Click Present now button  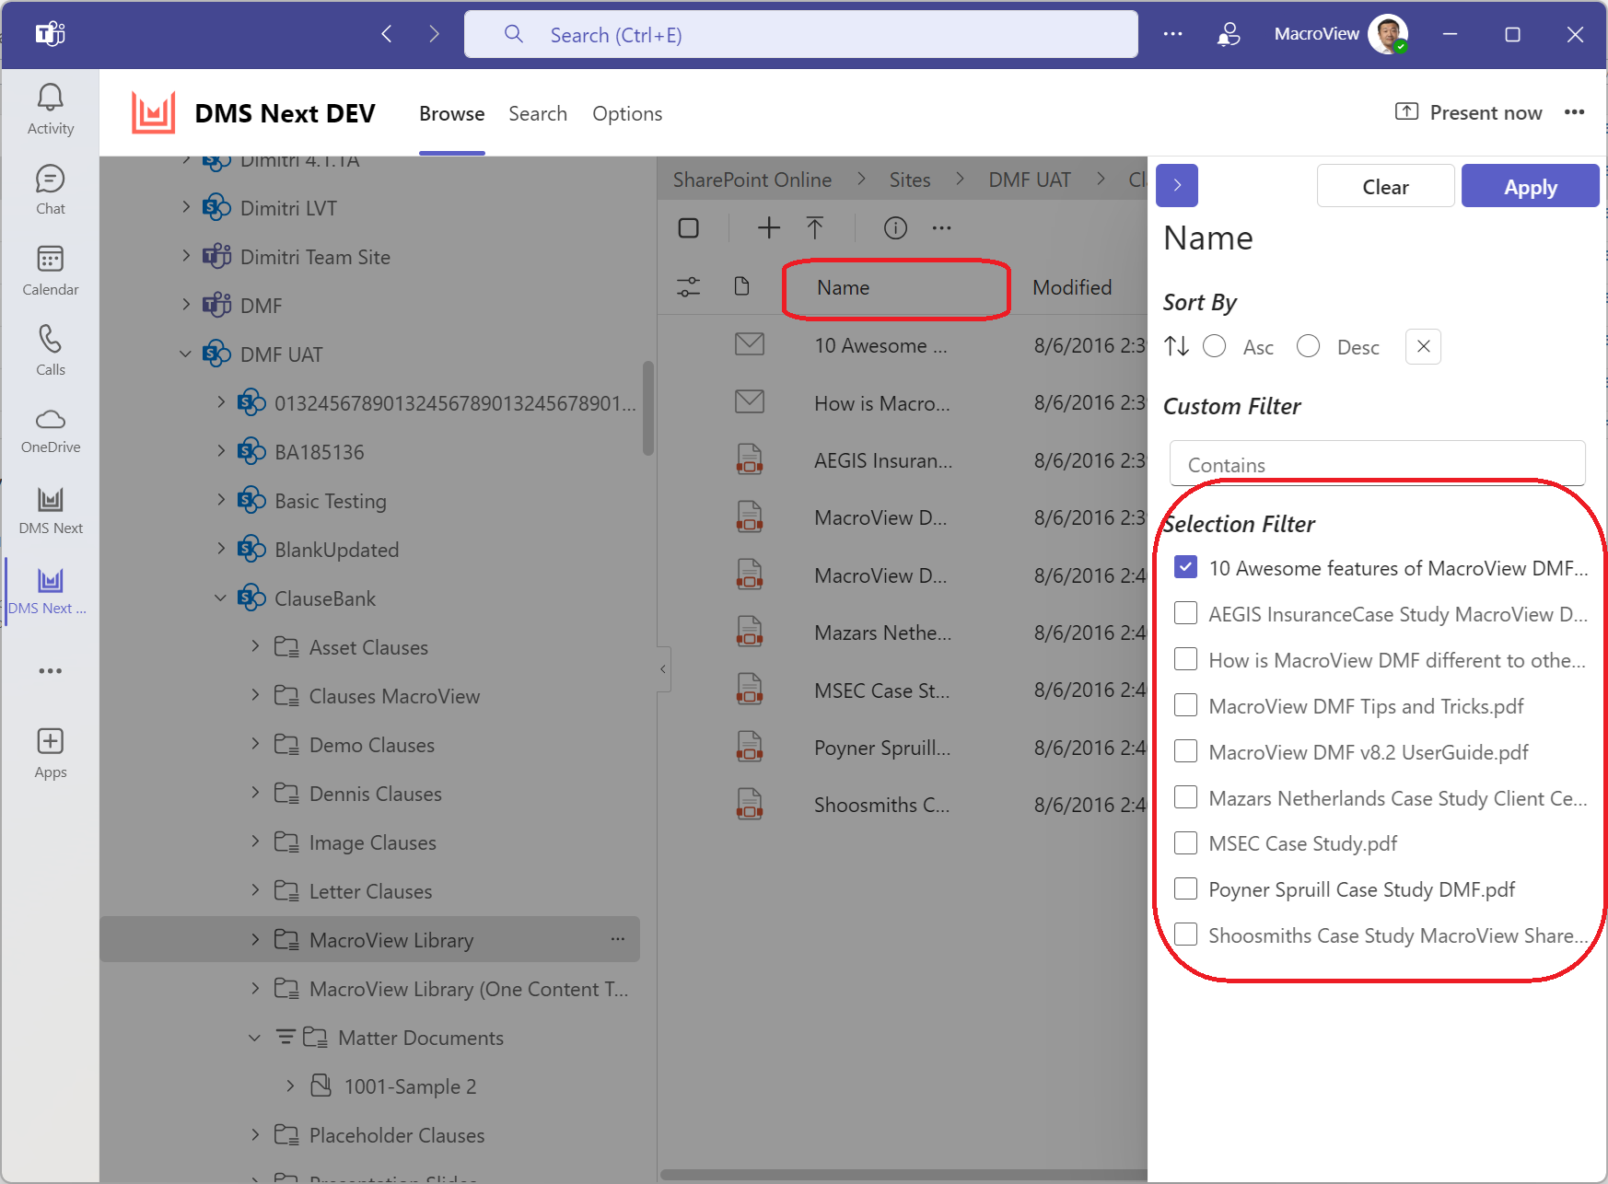[x=1468, y=112]
